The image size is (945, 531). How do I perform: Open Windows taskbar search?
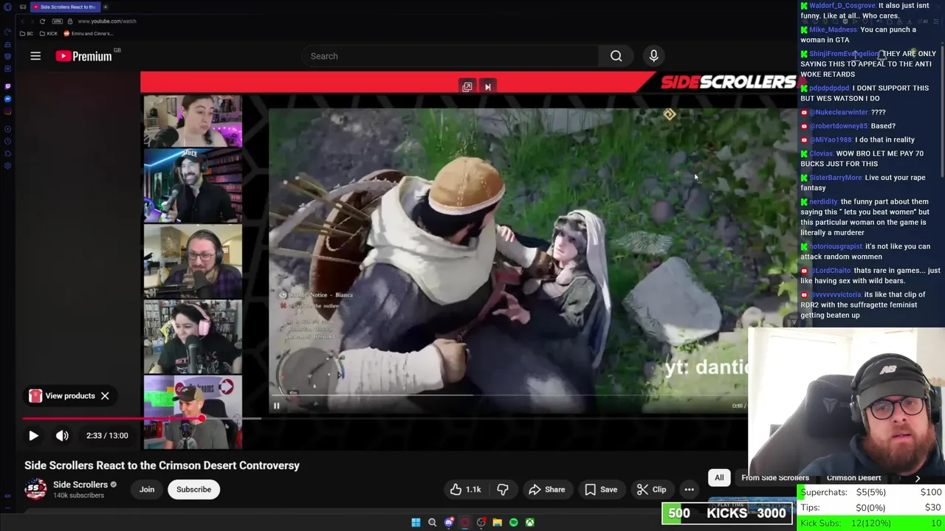(x=432, y=523)
